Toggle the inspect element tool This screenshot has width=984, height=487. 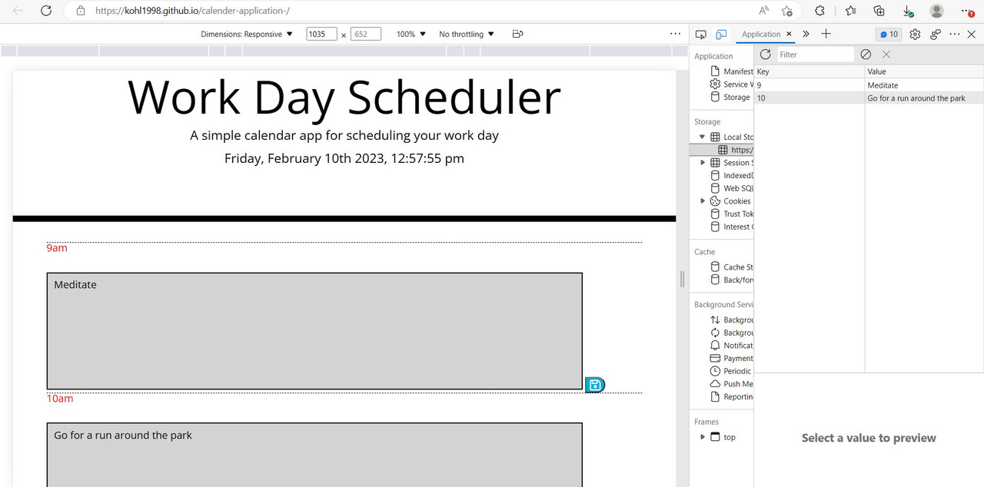[700, 34]
